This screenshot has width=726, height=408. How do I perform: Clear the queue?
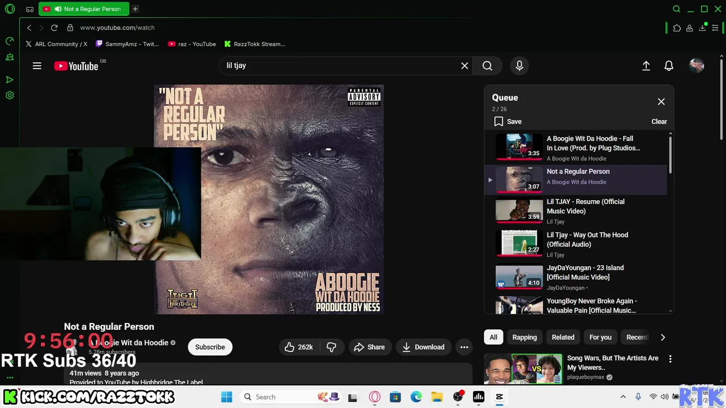[x=659, y=121]
